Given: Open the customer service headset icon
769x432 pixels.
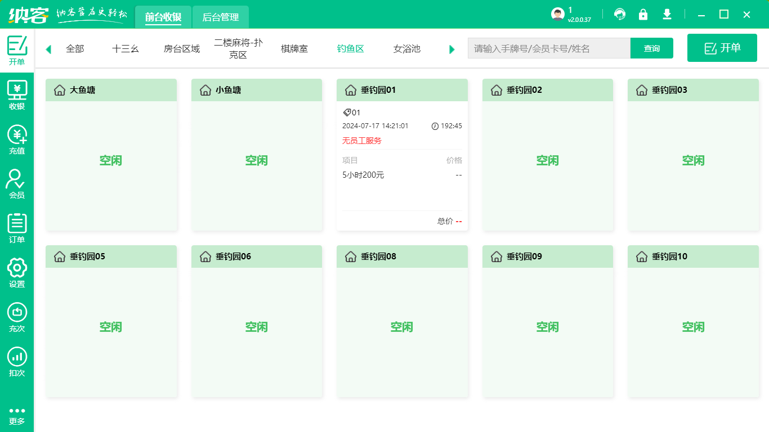Looking at the screenshot, I should (x=620, y=15).
